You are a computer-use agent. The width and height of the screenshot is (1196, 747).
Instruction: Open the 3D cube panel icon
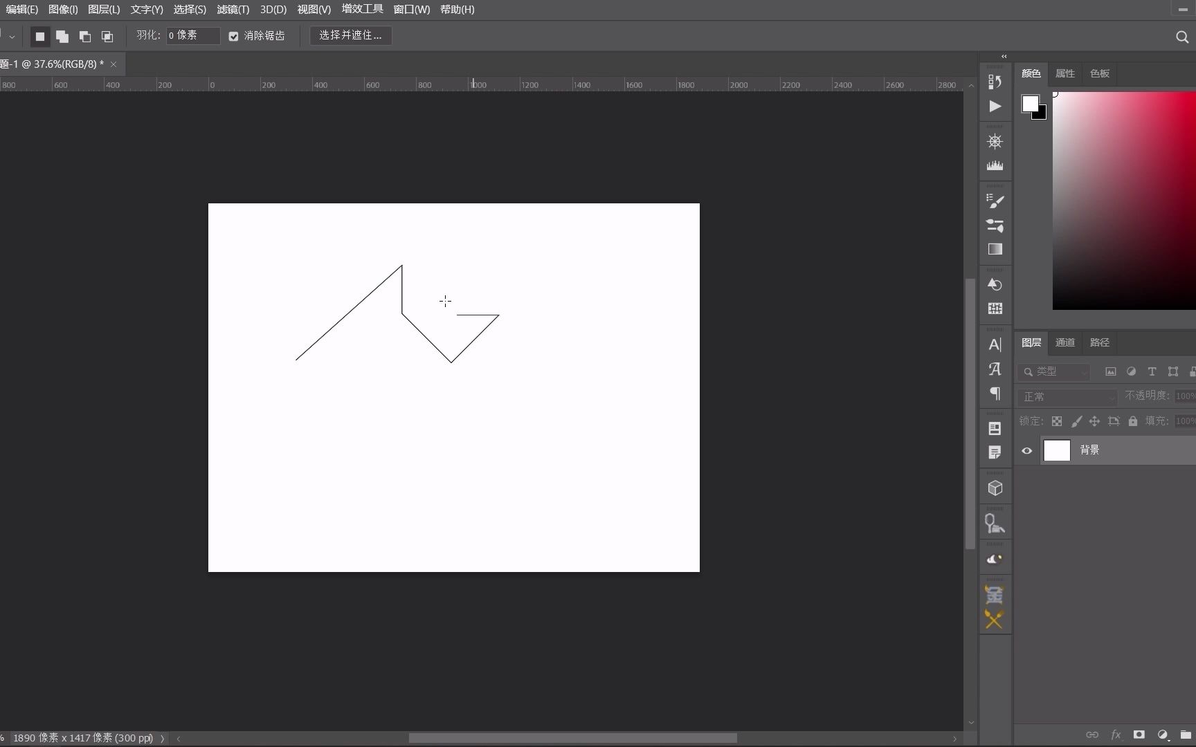click(x=995, y=488)
